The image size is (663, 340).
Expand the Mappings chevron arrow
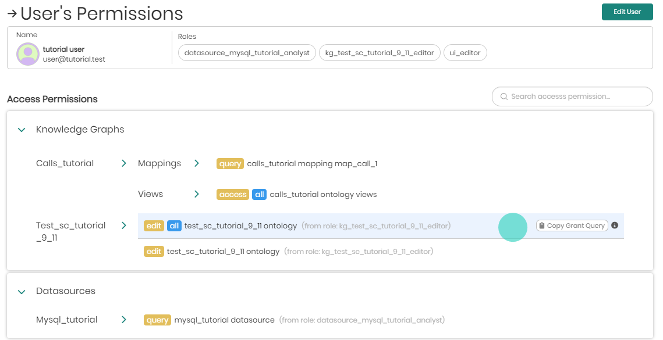pos(197,164)
